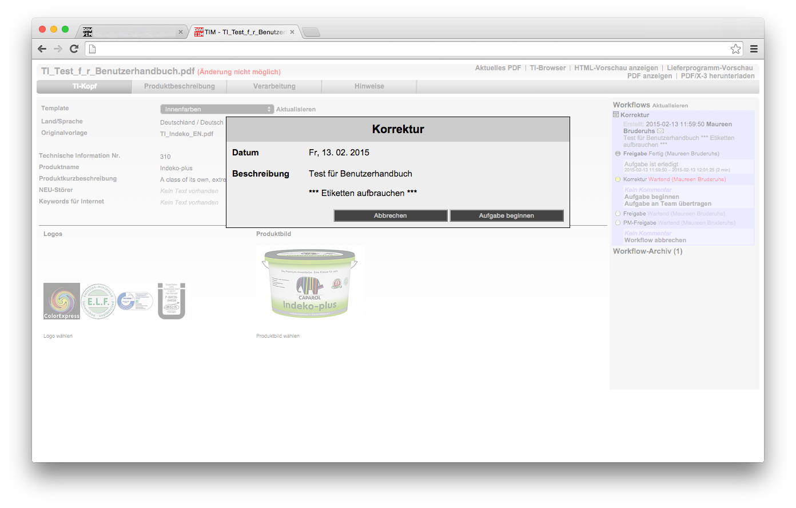
Task: Click the ColorExpress logo
Action: pos(62,301)
